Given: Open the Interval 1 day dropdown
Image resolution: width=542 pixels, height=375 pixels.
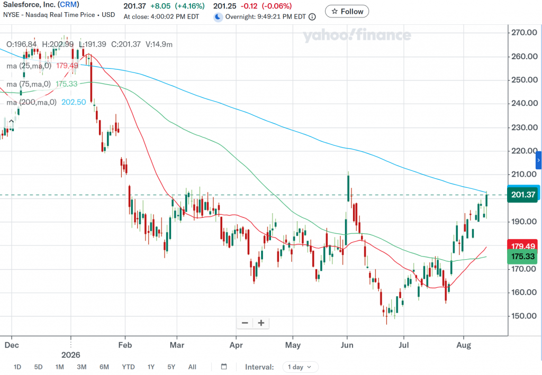Looking at the screenshot, I should tap(300, 367).
